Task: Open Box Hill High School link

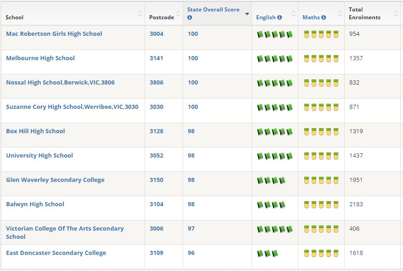Action: pos(35,131)
